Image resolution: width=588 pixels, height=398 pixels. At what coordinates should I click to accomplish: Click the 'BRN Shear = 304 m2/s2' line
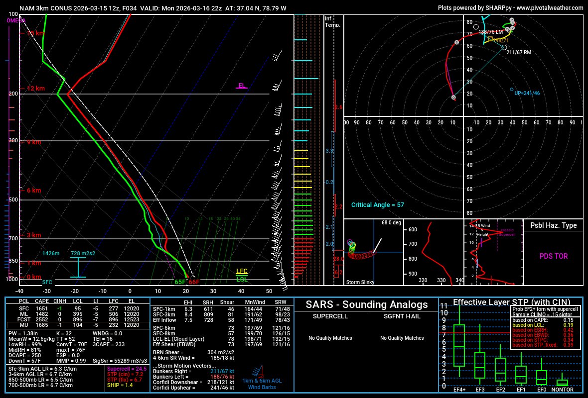[x=193, y=352]
